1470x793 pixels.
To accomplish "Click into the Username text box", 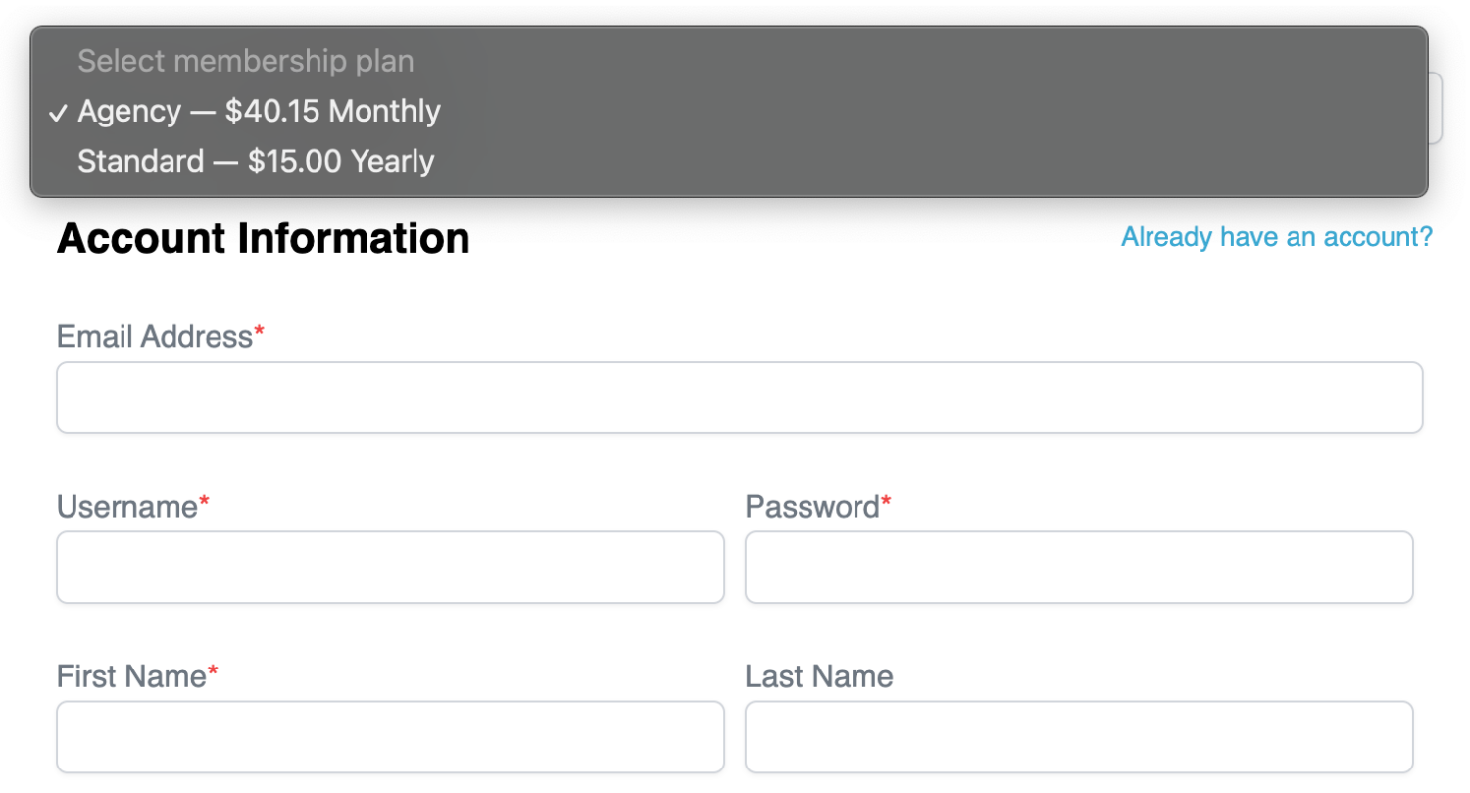I will pos(390,567).
